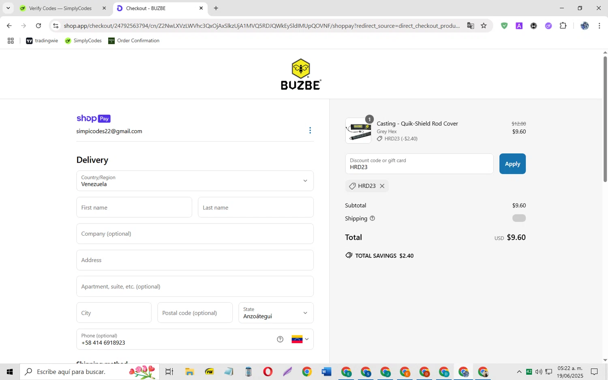Image resolution: width=608 pixels, height=380 pixels.
Task: Close the Verify Codes tab
Action: pos(104,8)
